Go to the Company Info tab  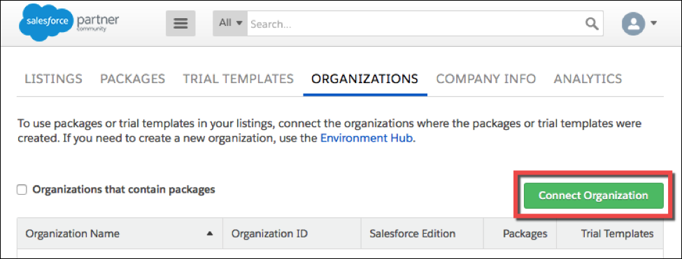(486, 79)
